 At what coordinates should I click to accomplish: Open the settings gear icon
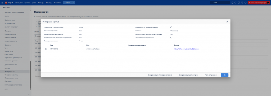click(x=245, y=3)
